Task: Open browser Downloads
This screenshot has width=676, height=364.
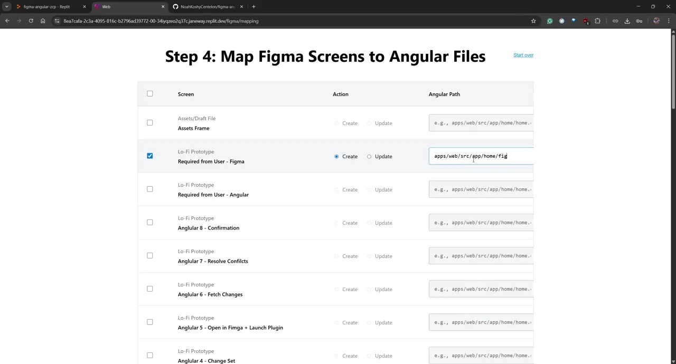Action: point(627,21)
